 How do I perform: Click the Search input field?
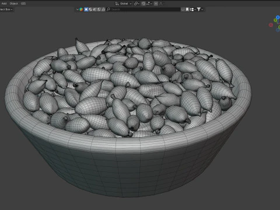(x=143, y=9)
